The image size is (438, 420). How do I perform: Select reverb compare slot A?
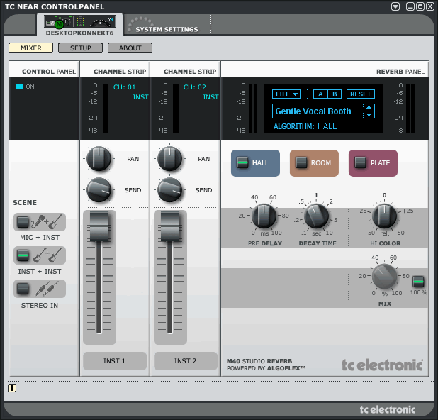320,94
